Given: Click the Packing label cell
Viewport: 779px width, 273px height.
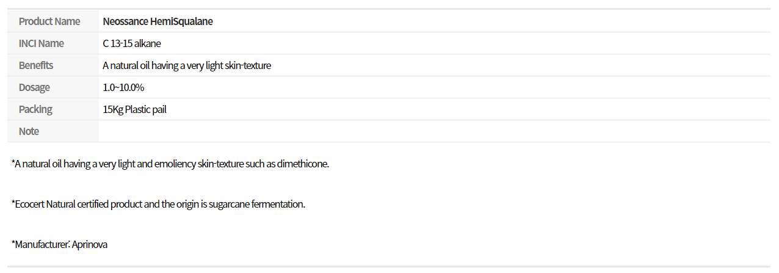Looking at the screenshot, I should [x=53, y=109].
